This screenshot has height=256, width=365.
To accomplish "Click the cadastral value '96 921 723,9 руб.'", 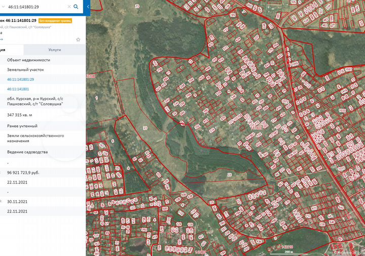I will click(23, 173).
